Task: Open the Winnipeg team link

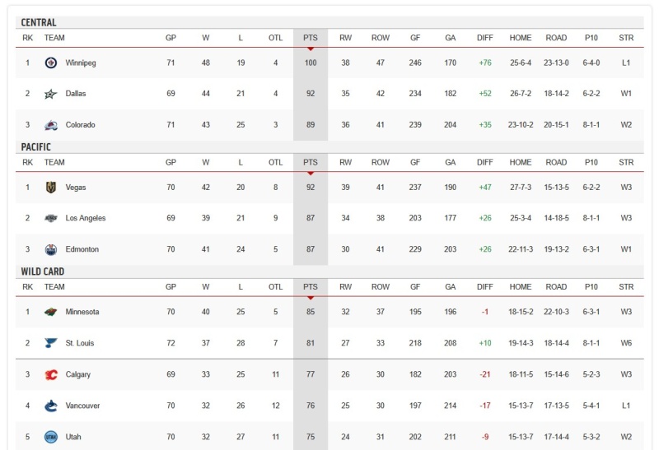Action: (x=81, y=63)
